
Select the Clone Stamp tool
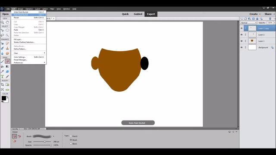(x=7, y=48)
